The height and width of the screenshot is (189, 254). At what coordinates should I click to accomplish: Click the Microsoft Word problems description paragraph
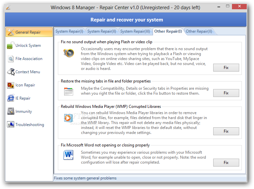point(143,157)
